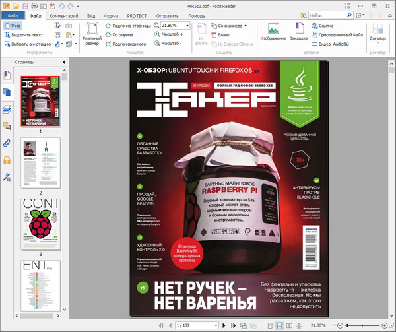The width and height of the screenshot is (396, 332).
Task: Click the Реальный размер button
Action: [x=92, y=34]
